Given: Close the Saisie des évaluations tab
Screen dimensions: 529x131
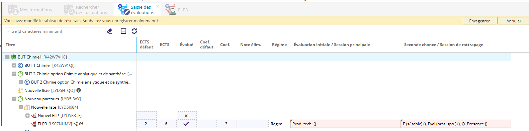Looking at the screenshot, I should point(158,6).
